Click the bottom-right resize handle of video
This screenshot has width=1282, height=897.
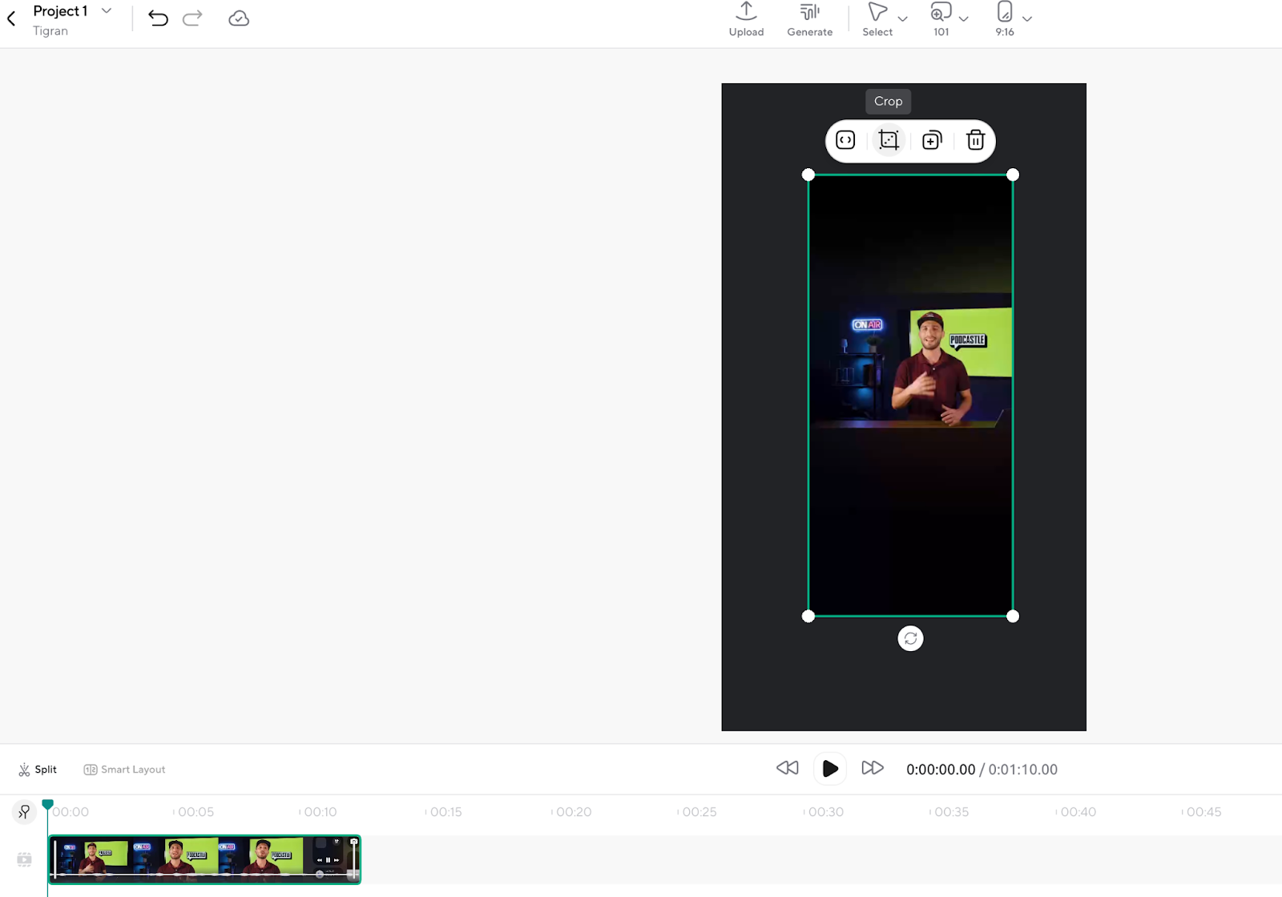coord(1013,616)
